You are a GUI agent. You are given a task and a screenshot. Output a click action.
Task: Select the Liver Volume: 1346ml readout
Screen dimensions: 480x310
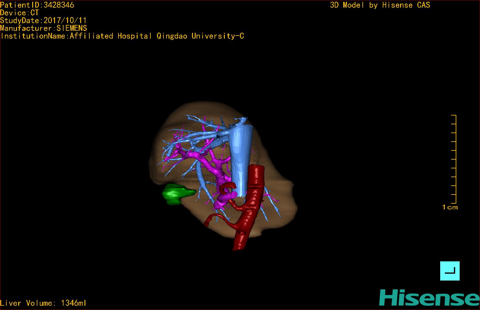[43, 303]
